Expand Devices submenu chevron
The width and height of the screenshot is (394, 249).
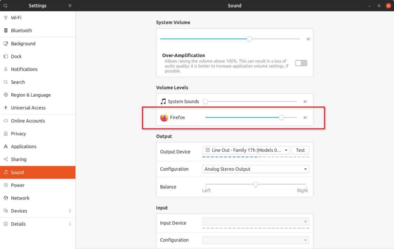click(x=70, y=211)
